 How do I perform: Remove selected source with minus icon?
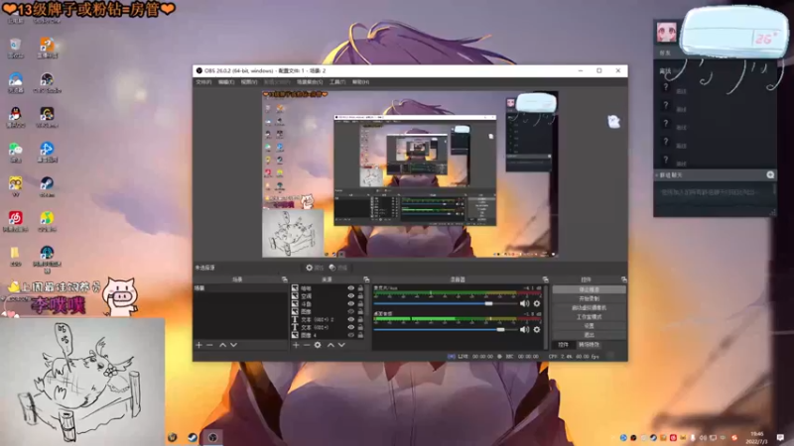click(x=307, y=345)
